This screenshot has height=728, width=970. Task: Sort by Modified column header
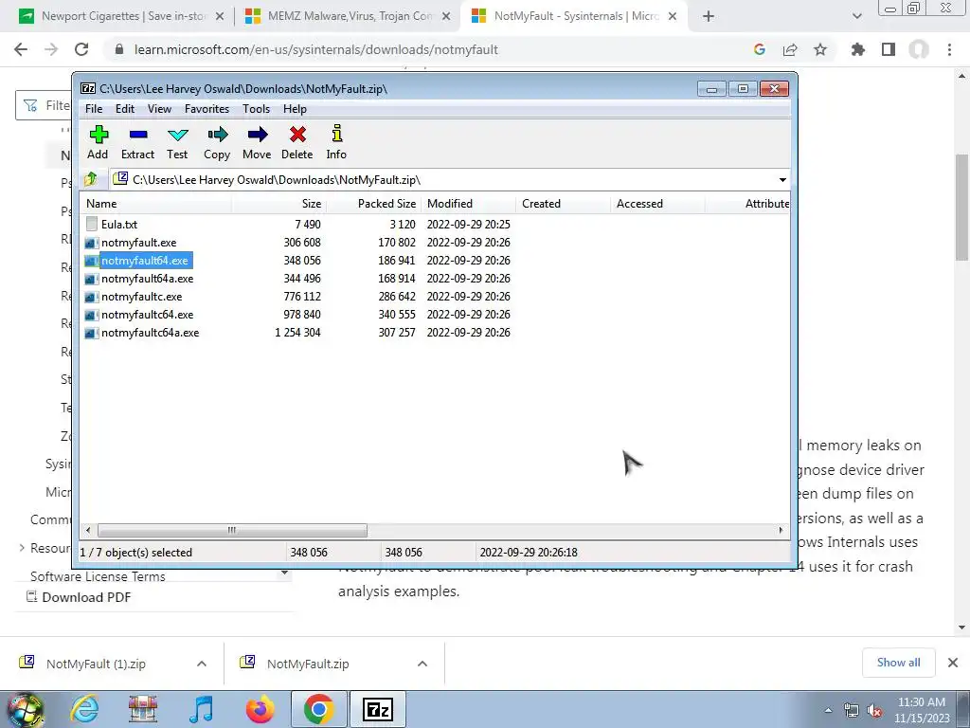[468, 204]
